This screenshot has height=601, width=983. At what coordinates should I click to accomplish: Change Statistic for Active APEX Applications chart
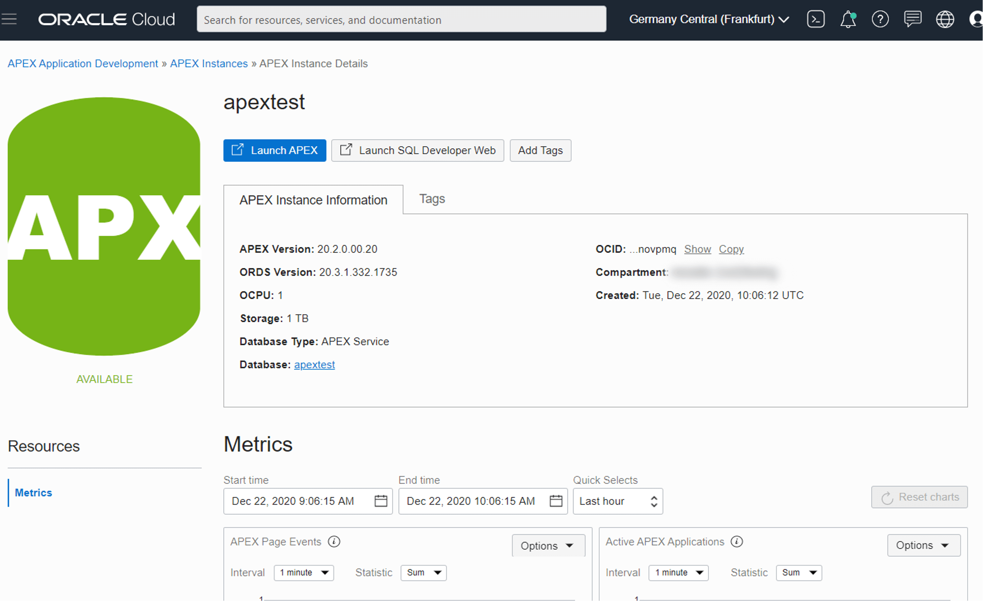[799, 573]
